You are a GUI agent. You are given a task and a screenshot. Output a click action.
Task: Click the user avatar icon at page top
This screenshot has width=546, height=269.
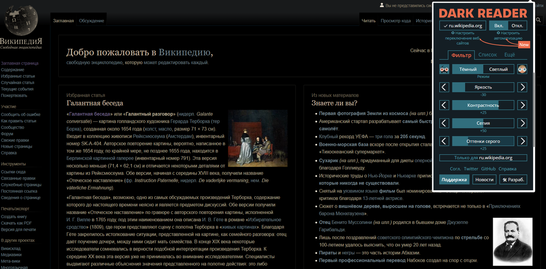point(382,5)
